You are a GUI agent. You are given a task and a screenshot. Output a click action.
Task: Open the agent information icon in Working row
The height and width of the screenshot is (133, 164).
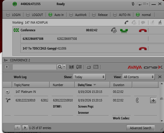[160, 22]
